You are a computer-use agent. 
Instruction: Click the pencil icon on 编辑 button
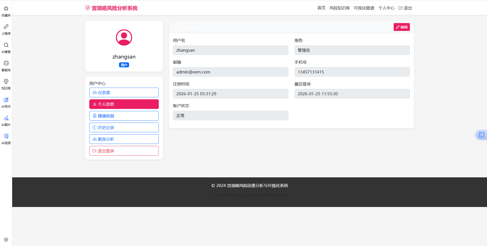(398, 27)
